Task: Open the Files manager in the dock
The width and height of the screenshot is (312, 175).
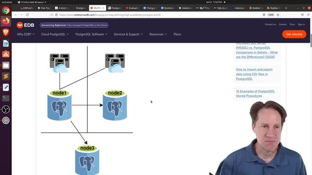Action: tap(6, 65)
